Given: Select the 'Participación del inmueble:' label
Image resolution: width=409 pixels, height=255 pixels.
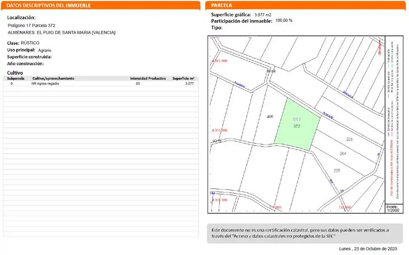Looking at the screenshot, I should pyautogui.click(x=242, y=21).
